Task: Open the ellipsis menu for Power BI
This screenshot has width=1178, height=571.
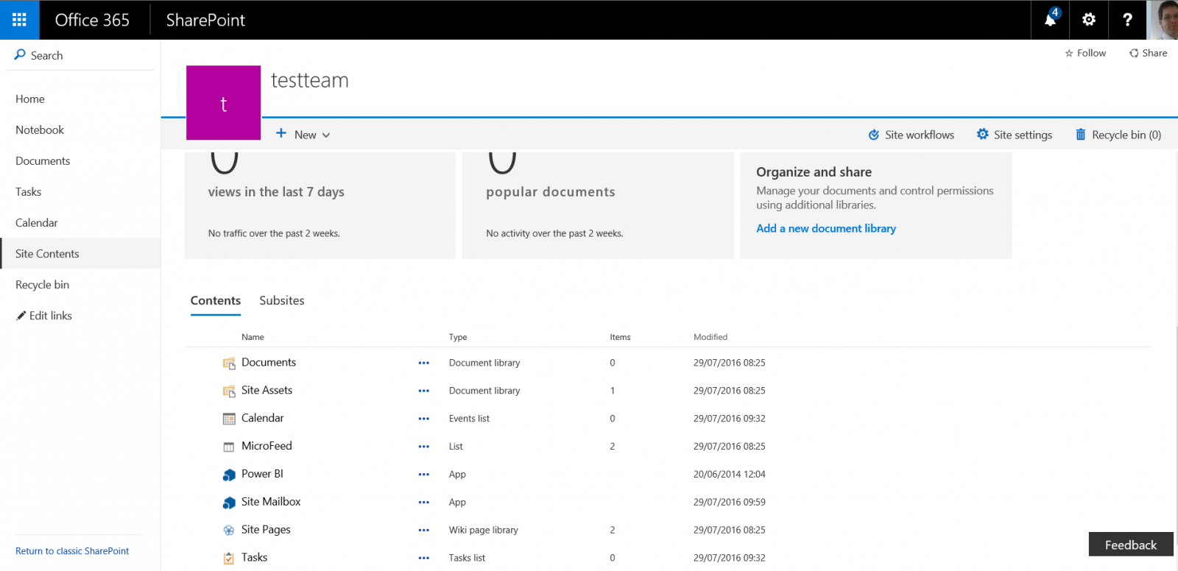Action: coord(423,475)
